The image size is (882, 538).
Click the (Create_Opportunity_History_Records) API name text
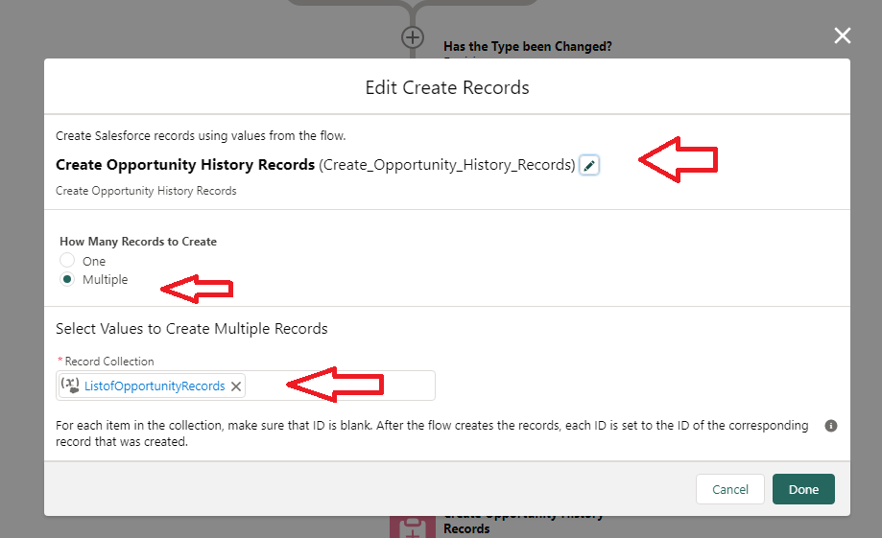(447, 165)
